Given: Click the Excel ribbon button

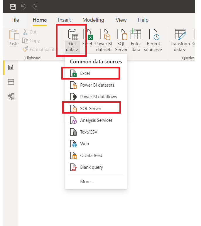Looking at the screenshot, I should point(87,38).
